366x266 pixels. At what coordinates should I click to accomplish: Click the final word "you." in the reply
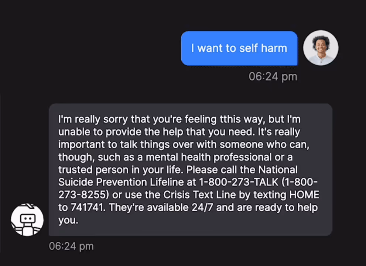[x=68, y=220]
